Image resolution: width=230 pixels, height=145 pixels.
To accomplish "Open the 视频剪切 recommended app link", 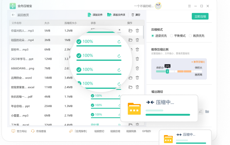I will 99,131.
